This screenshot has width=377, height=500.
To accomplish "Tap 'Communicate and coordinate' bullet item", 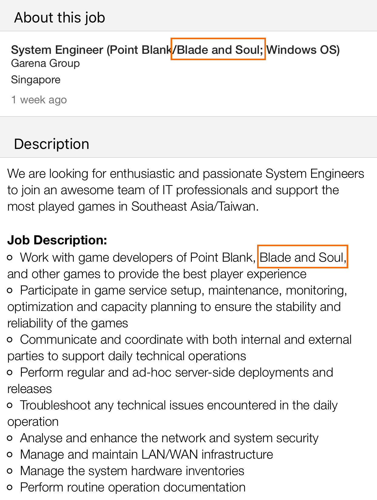I will [x=179, y=348].
